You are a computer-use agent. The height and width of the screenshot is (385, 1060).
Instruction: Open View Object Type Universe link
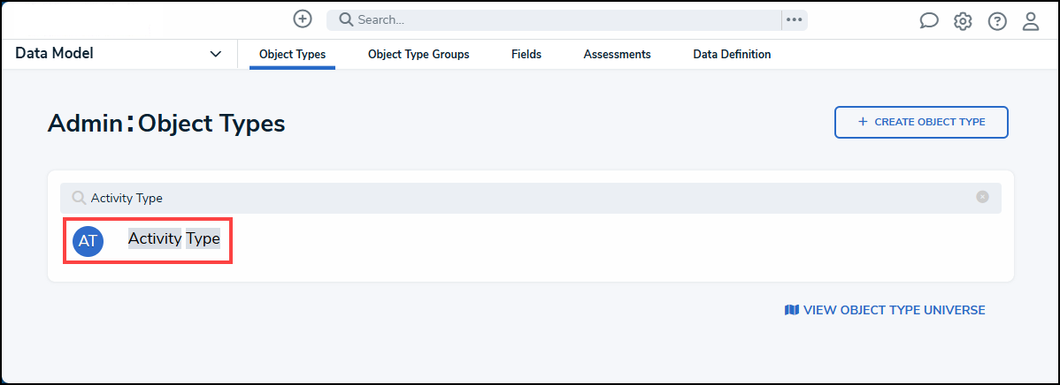(x=885, y=310)
